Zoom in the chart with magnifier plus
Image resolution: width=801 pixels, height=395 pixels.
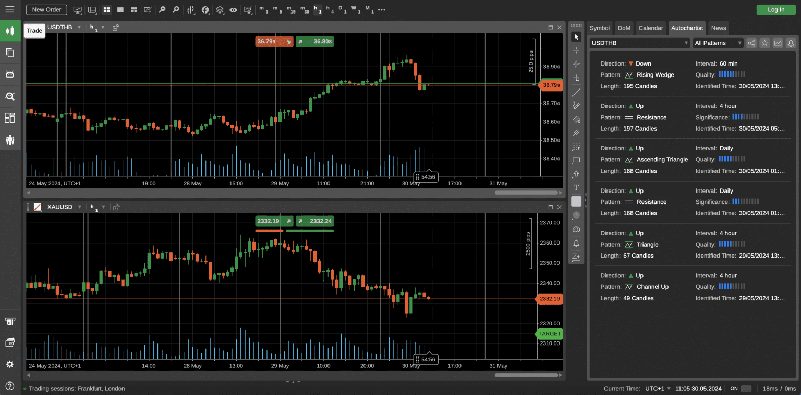176,10
